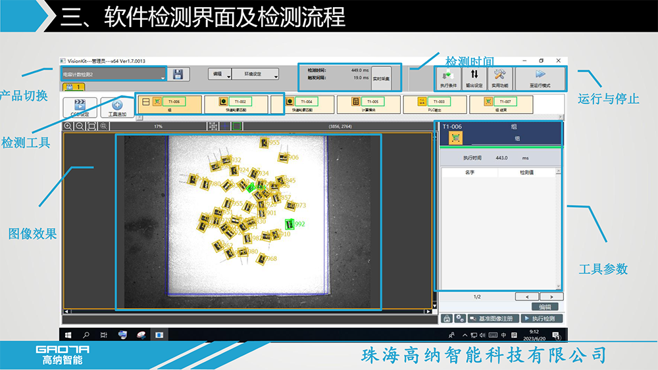
Task: Click the zoom in magnifier icon
Action: tap(68, 126)
